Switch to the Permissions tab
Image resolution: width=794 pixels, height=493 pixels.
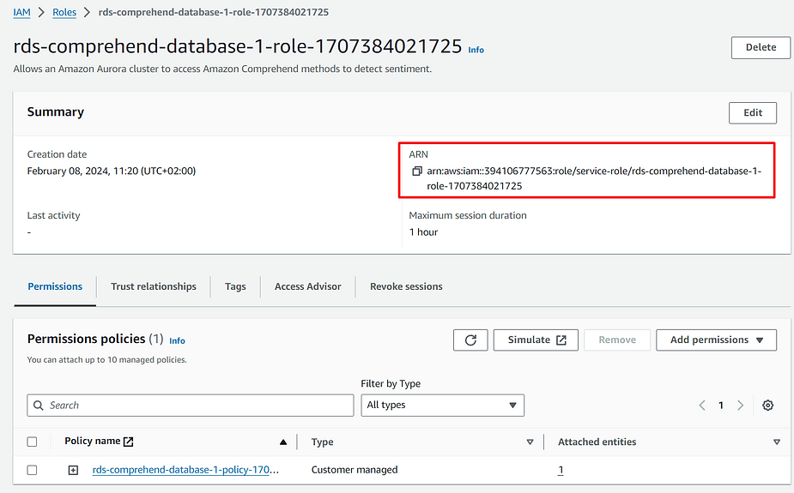[x=55, y=286]
